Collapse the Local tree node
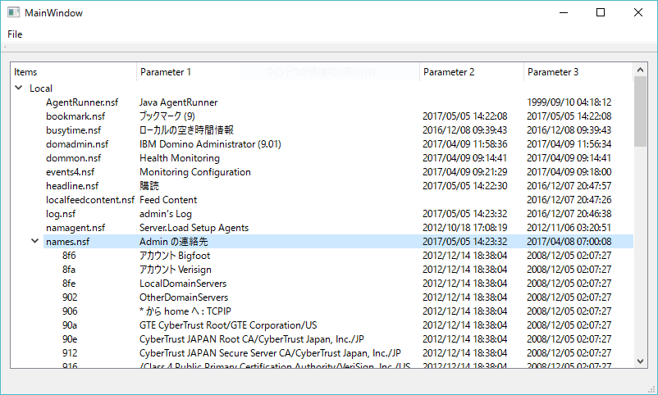The width and height of the screenshot is (658, 395). point(19,88)
